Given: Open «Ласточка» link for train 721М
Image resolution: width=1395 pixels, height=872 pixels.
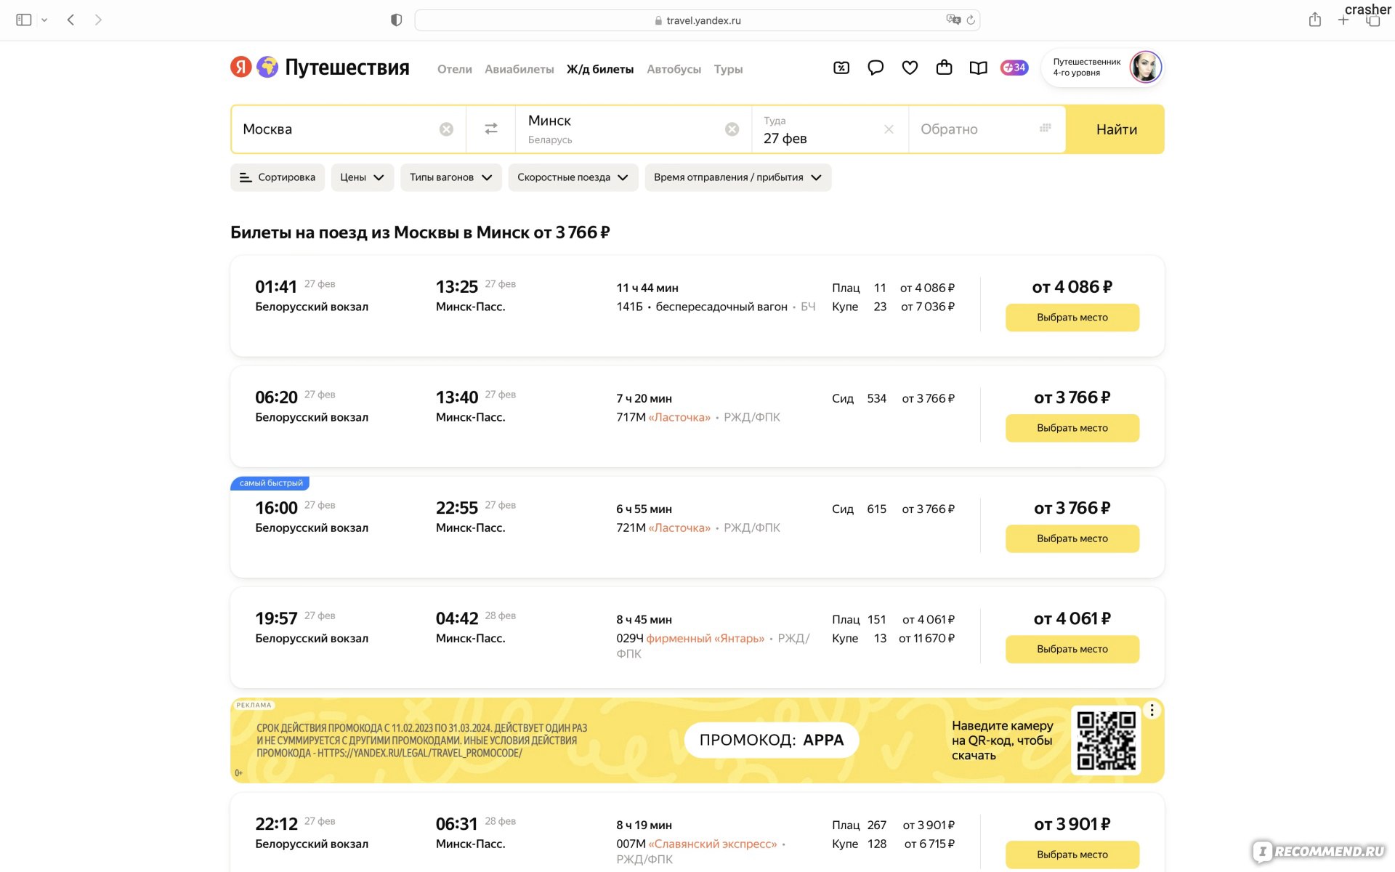Looking at the screenshot, I should [x=679, y=528].
